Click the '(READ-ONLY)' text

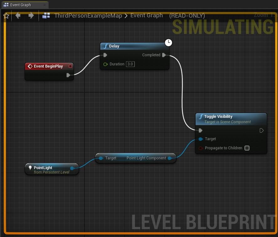coord(187,16)
